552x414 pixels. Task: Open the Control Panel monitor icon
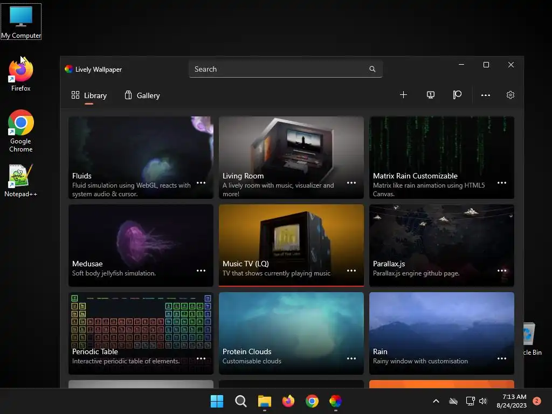pos(431,95)
